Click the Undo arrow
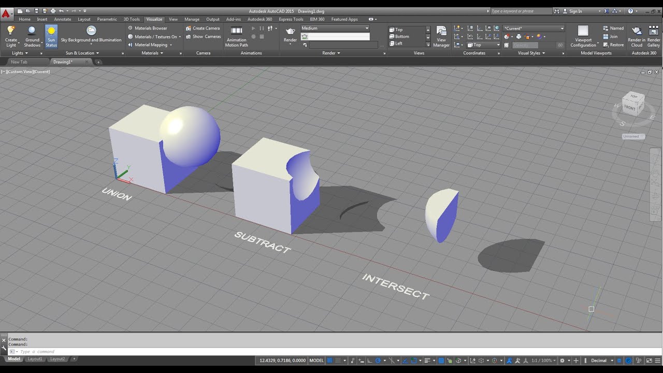 (x=61, y=11)
